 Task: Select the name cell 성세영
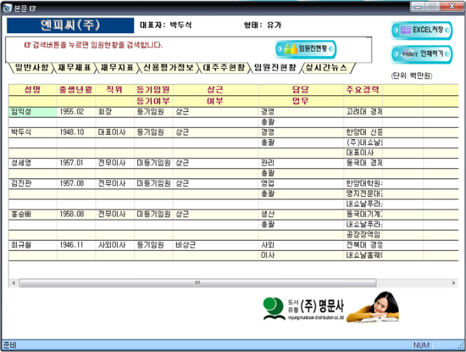[x=33, y=163]
